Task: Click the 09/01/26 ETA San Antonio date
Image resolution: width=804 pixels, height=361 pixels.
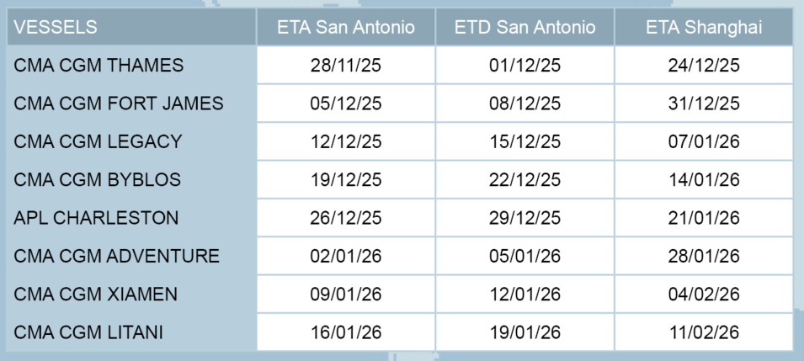Action: pyautogui.click(x=346, y=295)
